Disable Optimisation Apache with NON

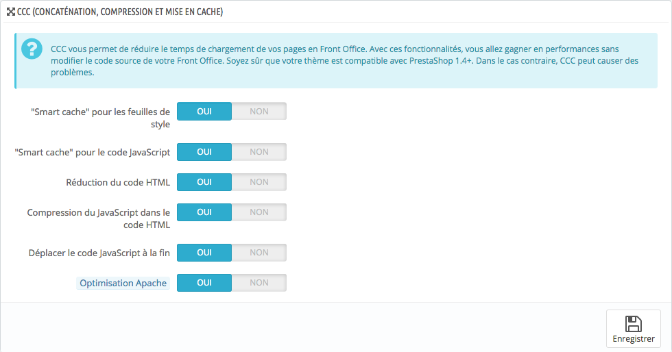coord(259,283)
